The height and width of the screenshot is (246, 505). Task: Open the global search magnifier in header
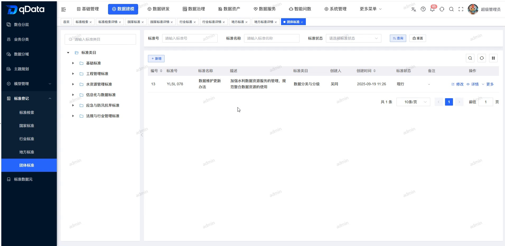[451, 9]
